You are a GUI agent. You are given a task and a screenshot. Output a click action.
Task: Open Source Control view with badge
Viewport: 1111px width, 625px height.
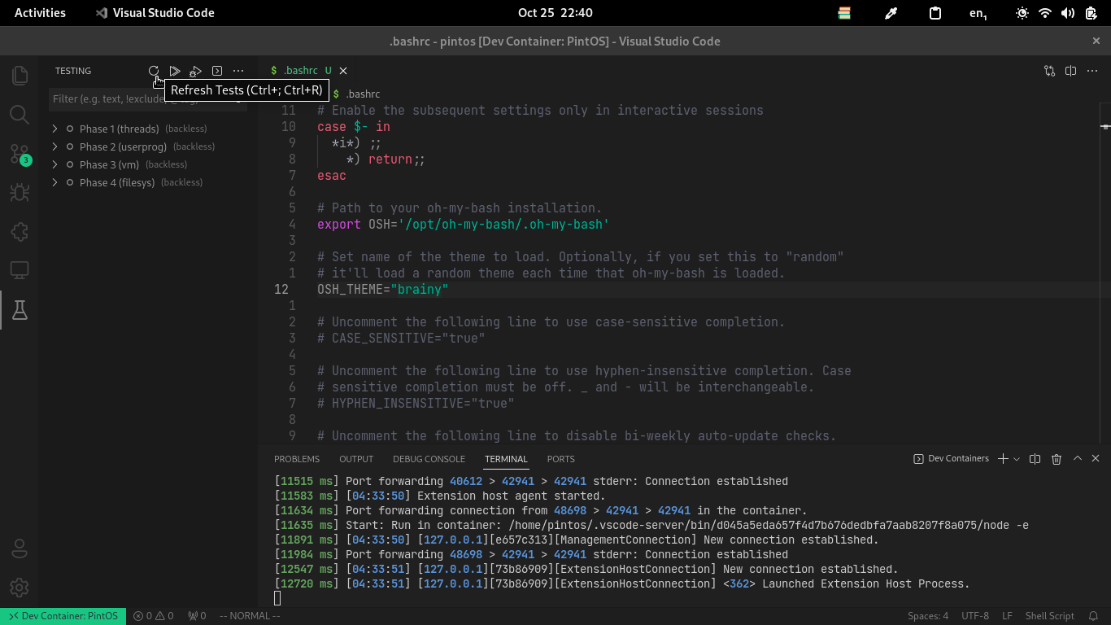(20, 154)
